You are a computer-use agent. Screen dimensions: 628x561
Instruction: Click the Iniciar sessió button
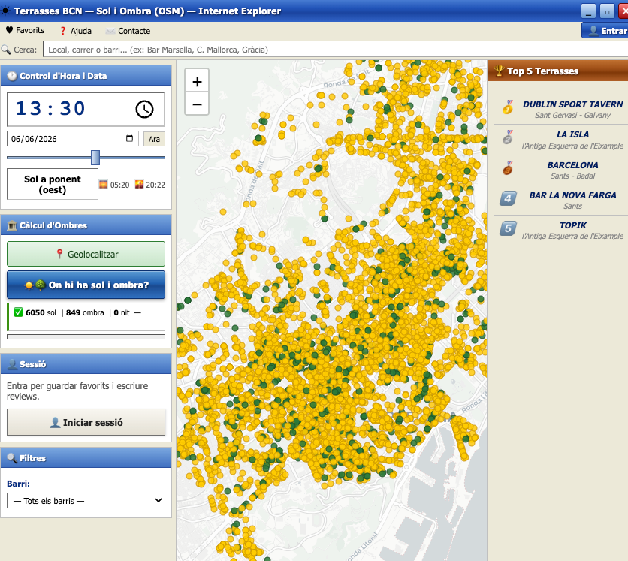point(86,422)
